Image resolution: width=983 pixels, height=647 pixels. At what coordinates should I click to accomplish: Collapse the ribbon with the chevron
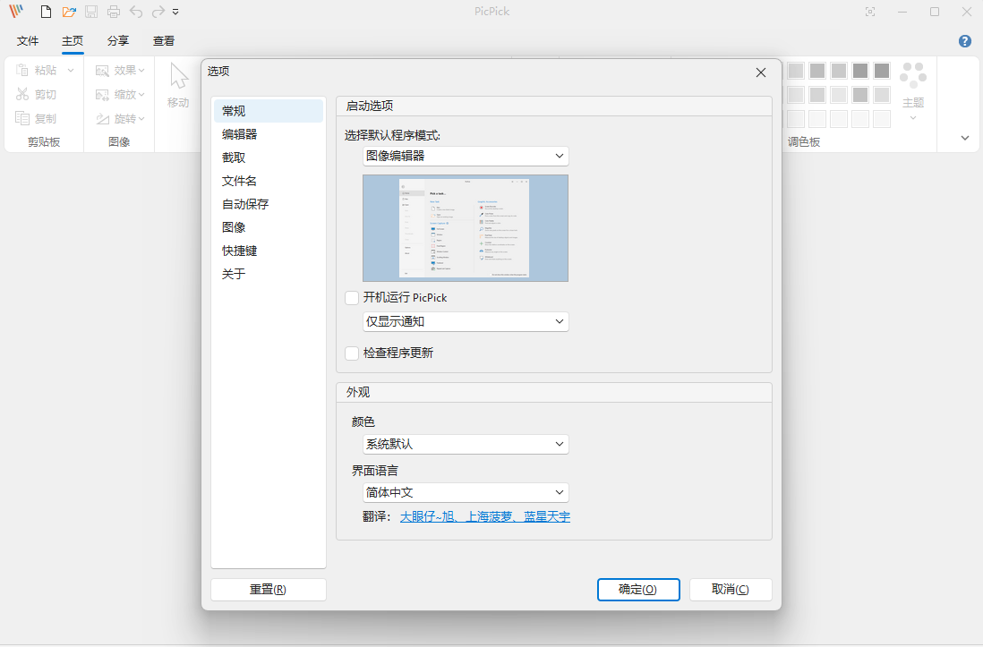965,138
